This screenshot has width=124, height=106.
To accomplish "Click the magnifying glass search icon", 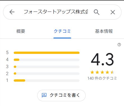I will tap(97, 12).
